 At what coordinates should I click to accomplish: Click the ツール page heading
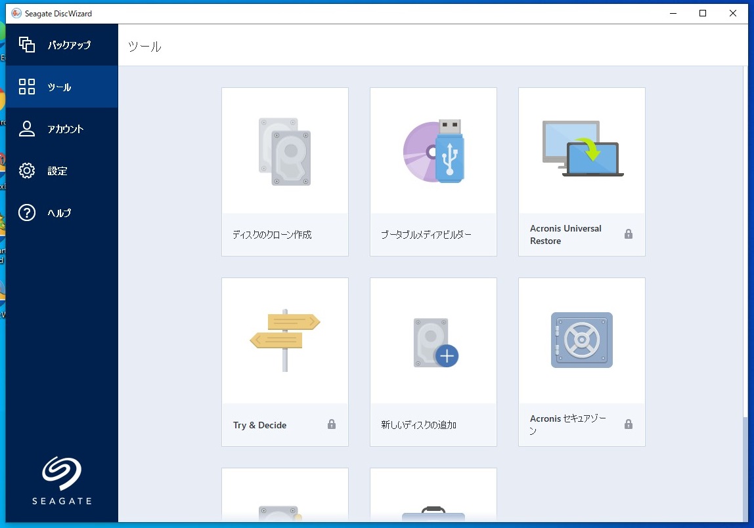point(144,47)
